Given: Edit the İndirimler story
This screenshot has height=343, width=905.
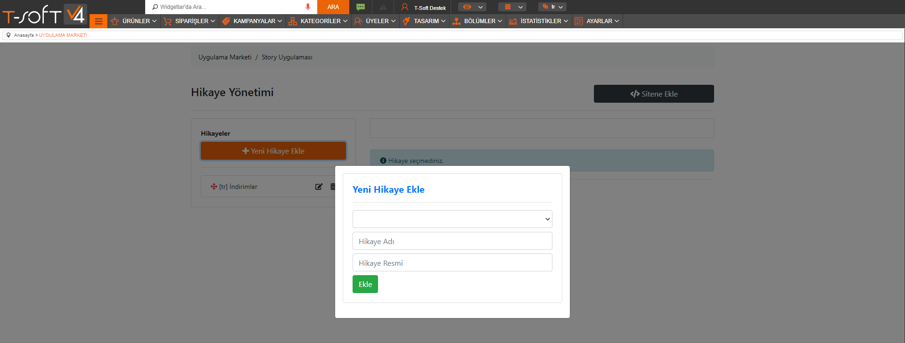Looking at the screenshot, I should tap(319, 187).
